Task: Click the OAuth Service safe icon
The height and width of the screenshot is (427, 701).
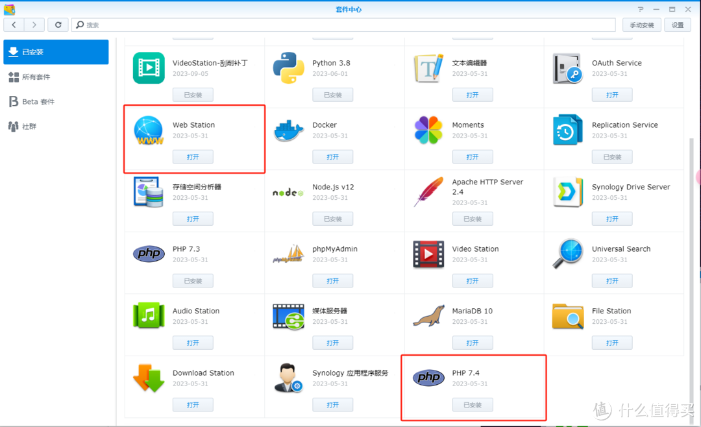Action: point(568,68)
